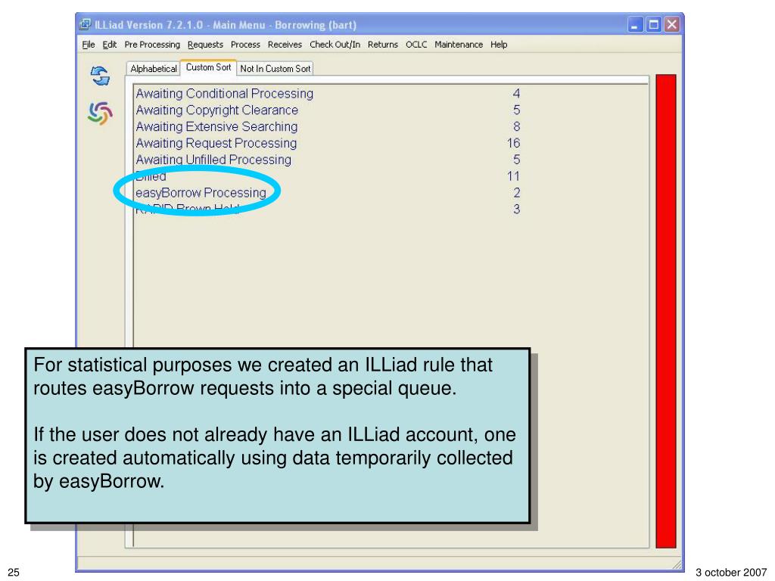This screenshot has width=775, height=581.
Task: Open the Returns menu
Action: (382, 45)
